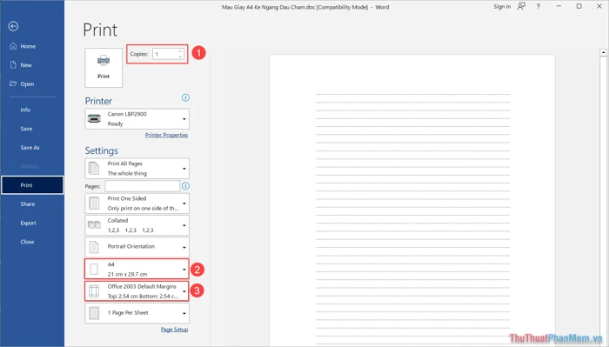Click Sign in at the title bar
The image size is (609, 347).
502,7
